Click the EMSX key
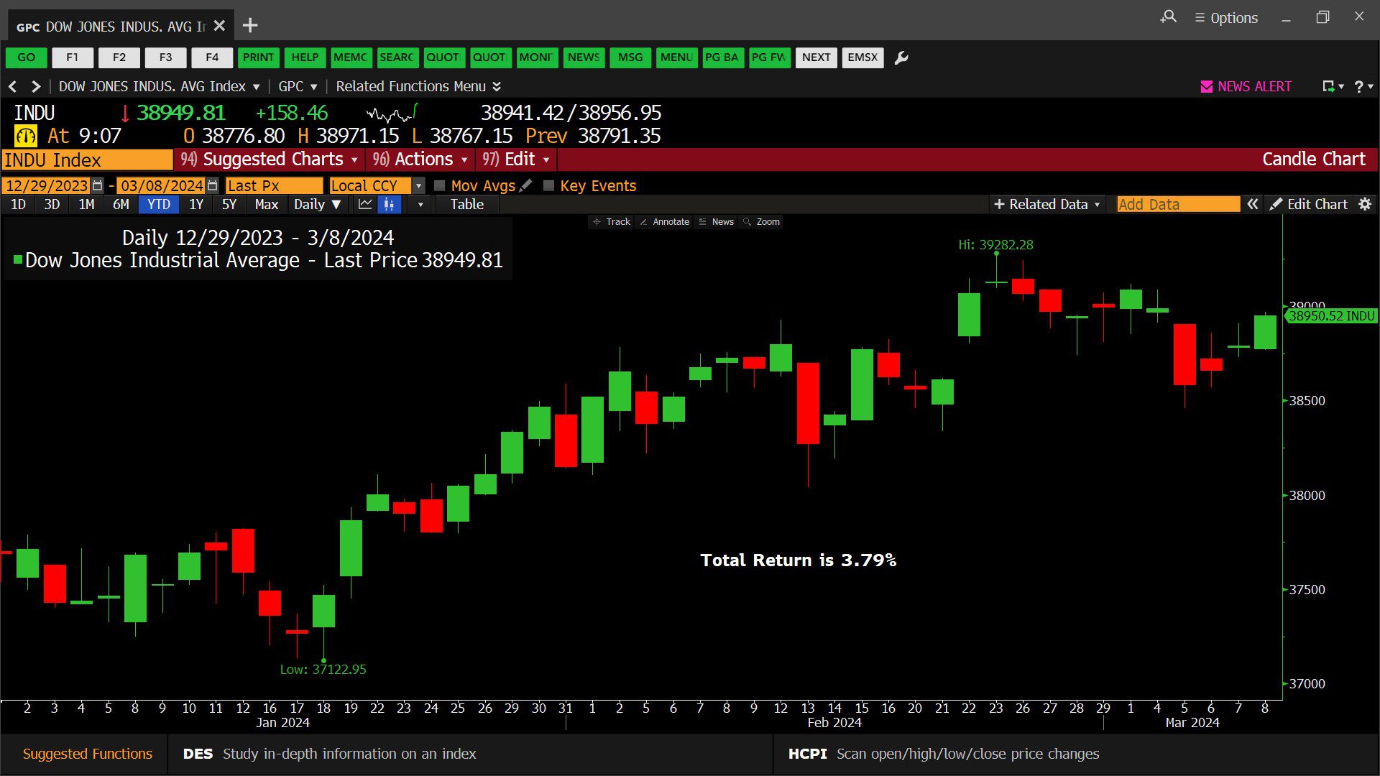 pyautogui.click(x=862, y=57)
